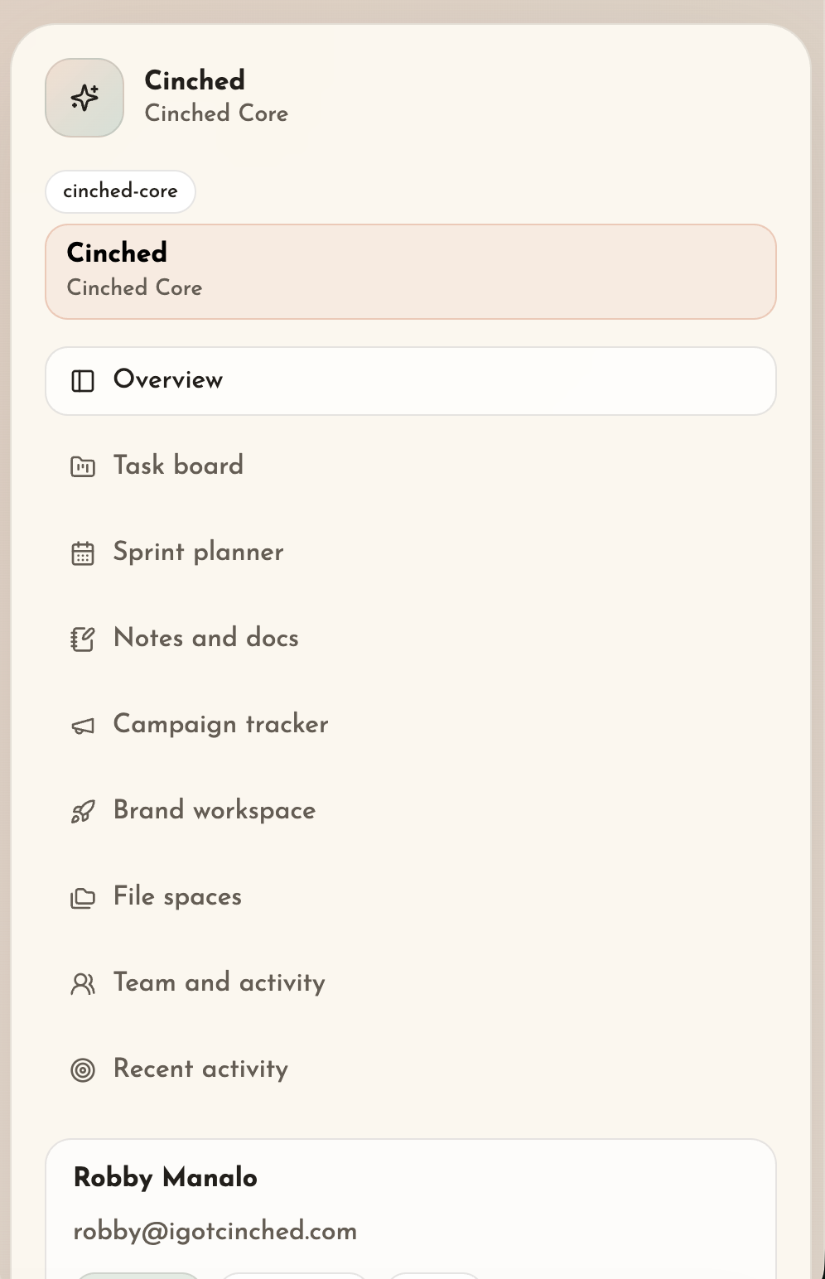Viewport: 825px width, 1279px height.
Task: Click the Team and activity people icon
Action: pyautogui.click(x=83, y=984)
